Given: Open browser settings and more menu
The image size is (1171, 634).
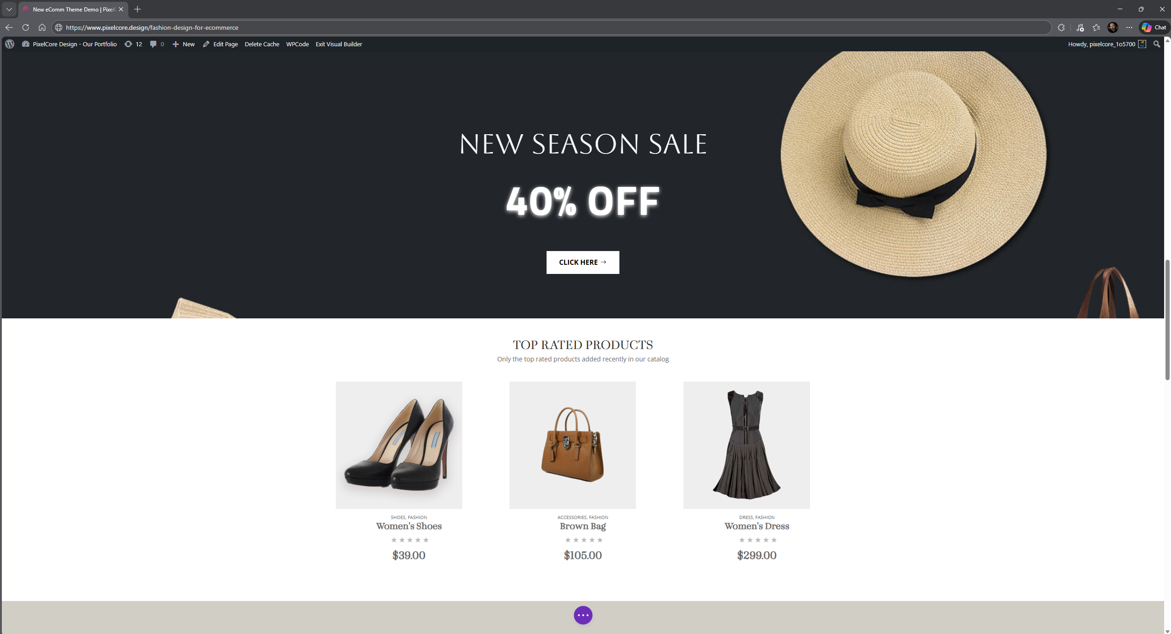Looking at the screenshot, I should pyautogui.click(x=1129, y=27).
